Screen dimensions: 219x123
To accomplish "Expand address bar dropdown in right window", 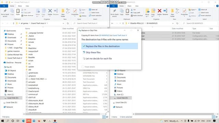I will [x=173, y=23].
